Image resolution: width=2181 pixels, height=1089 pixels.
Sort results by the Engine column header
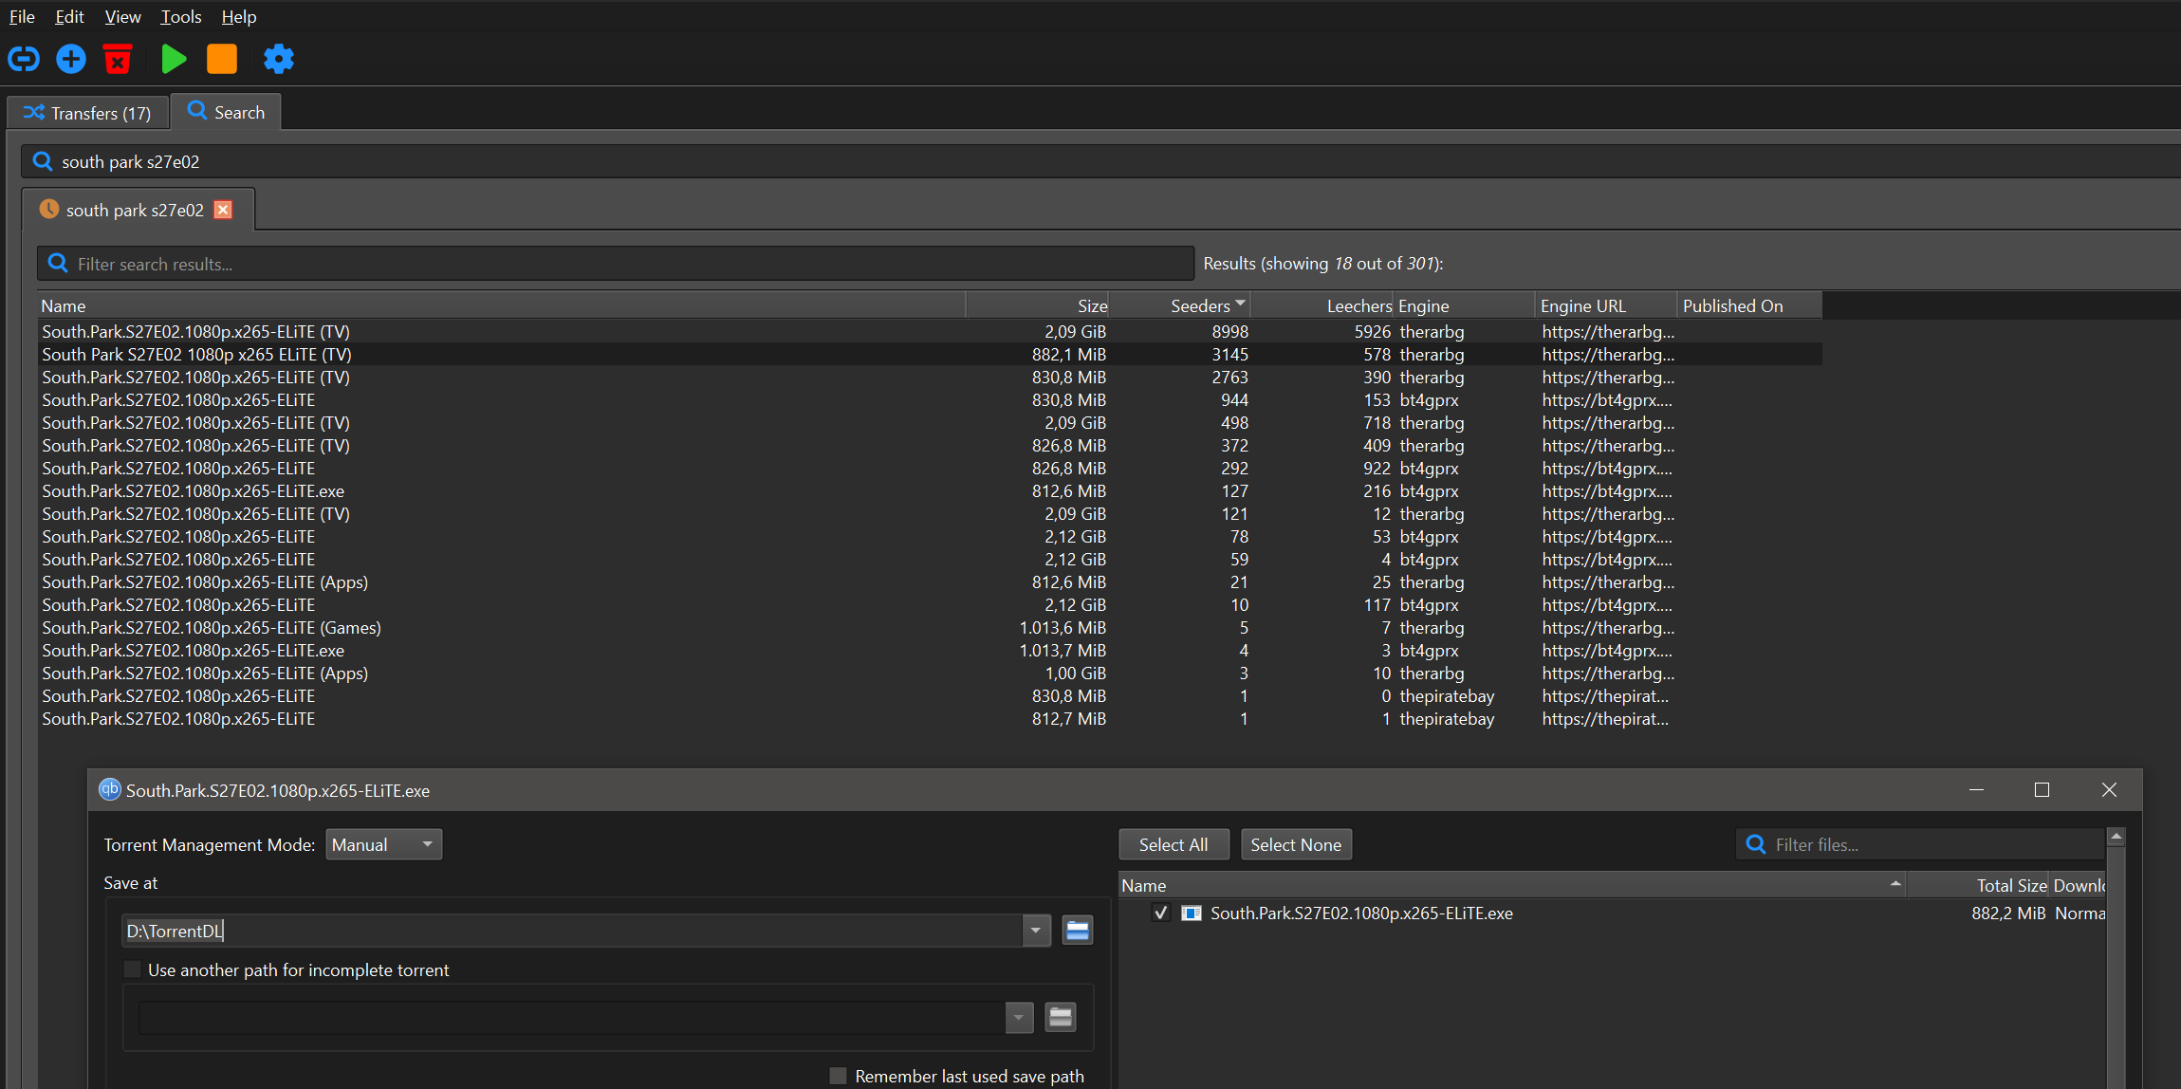(x=1465, y=305)
